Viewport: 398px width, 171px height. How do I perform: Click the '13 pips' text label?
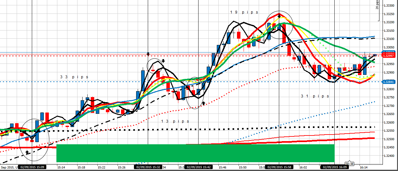click(x=175, y=121)
